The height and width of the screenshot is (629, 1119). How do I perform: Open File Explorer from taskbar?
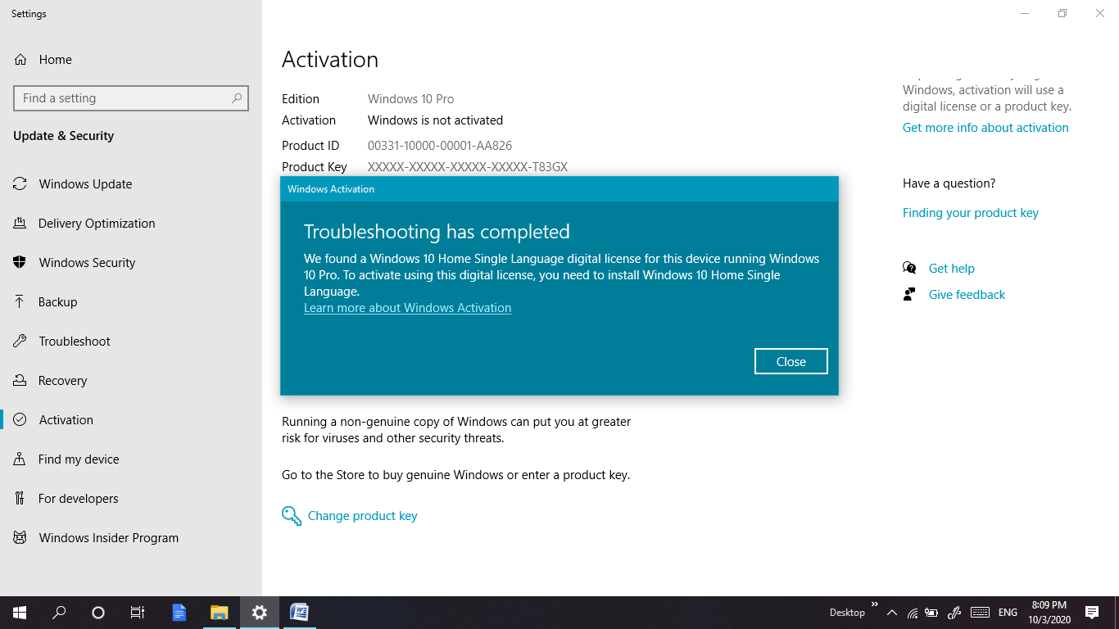219,613
